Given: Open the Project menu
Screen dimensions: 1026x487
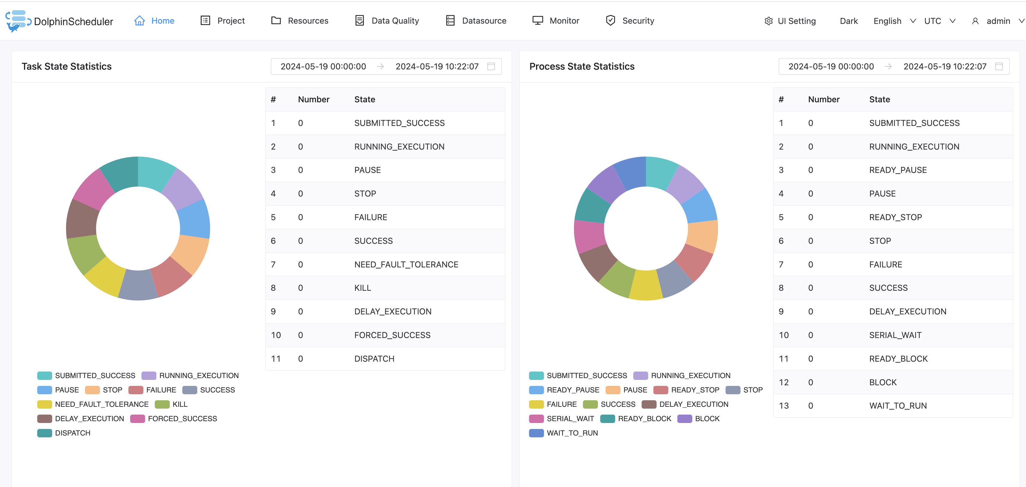Looking at the screenshot, I should pos(231,21).
